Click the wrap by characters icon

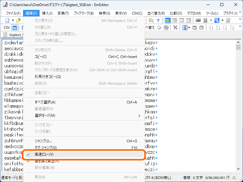175,20
